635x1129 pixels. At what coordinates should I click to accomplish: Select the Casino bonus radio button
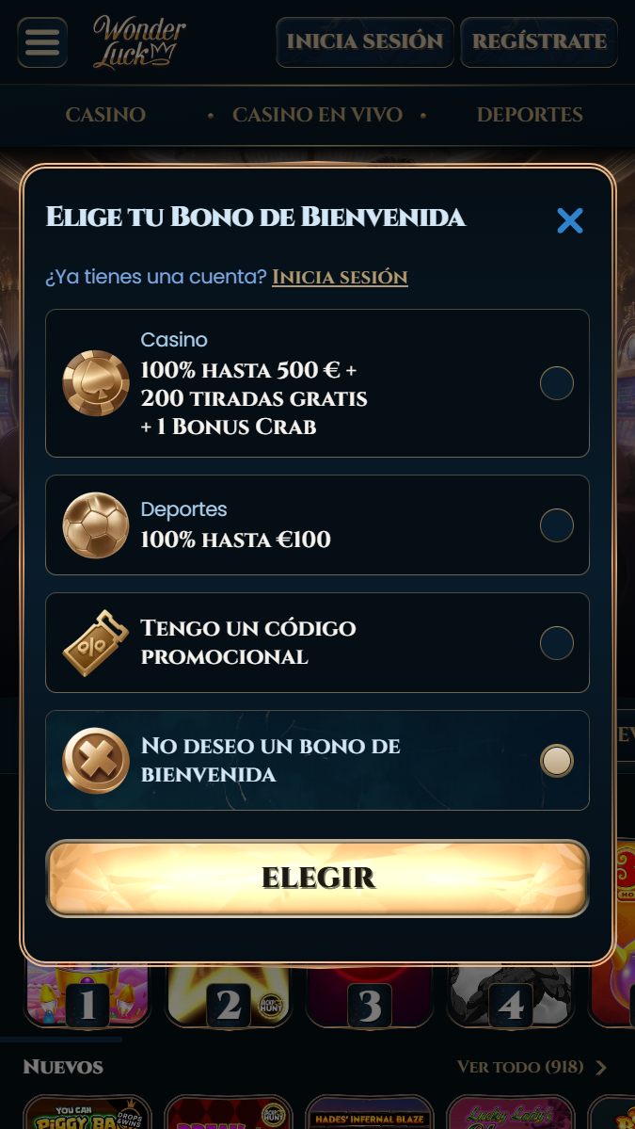pos(557,383)
